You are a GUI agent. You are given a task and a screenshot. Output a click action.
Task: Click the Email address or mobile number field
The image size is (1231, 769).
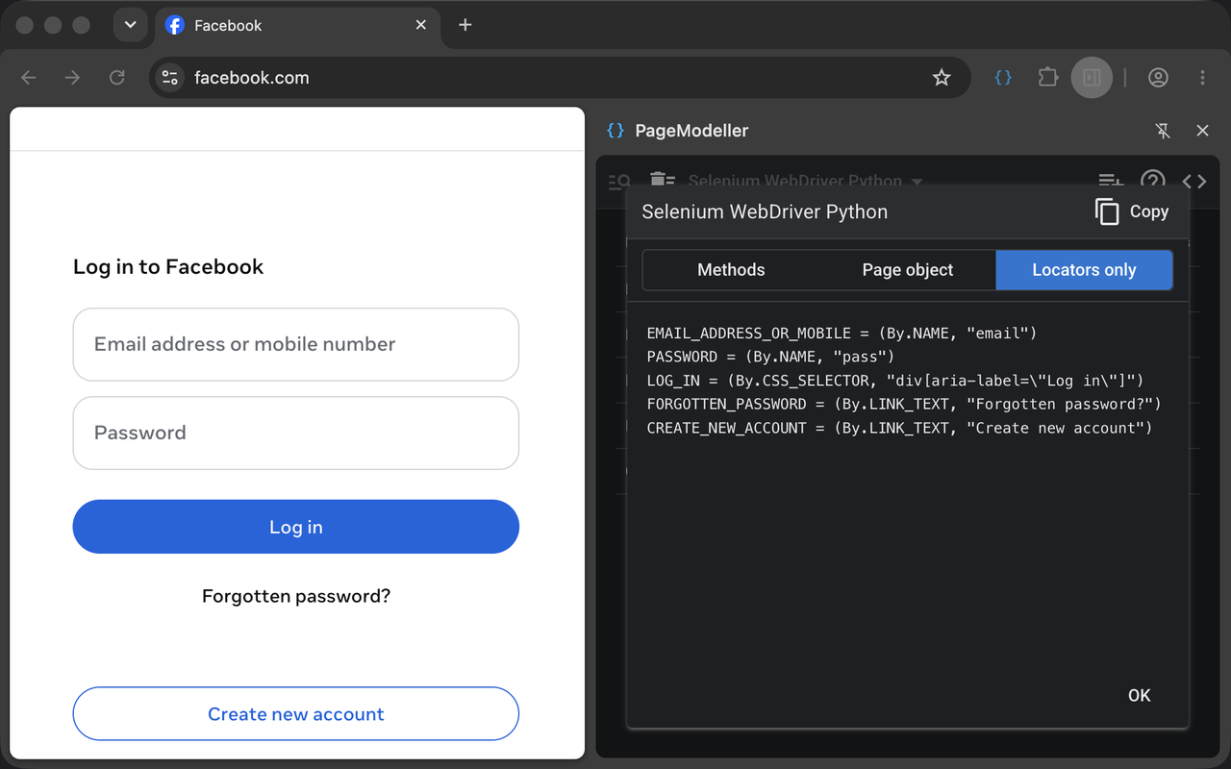(x=296, y=344)
